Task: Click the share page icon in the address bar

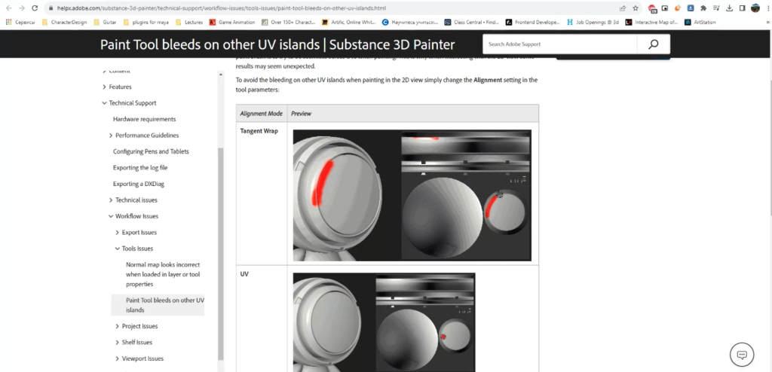Action: [623, 8]
